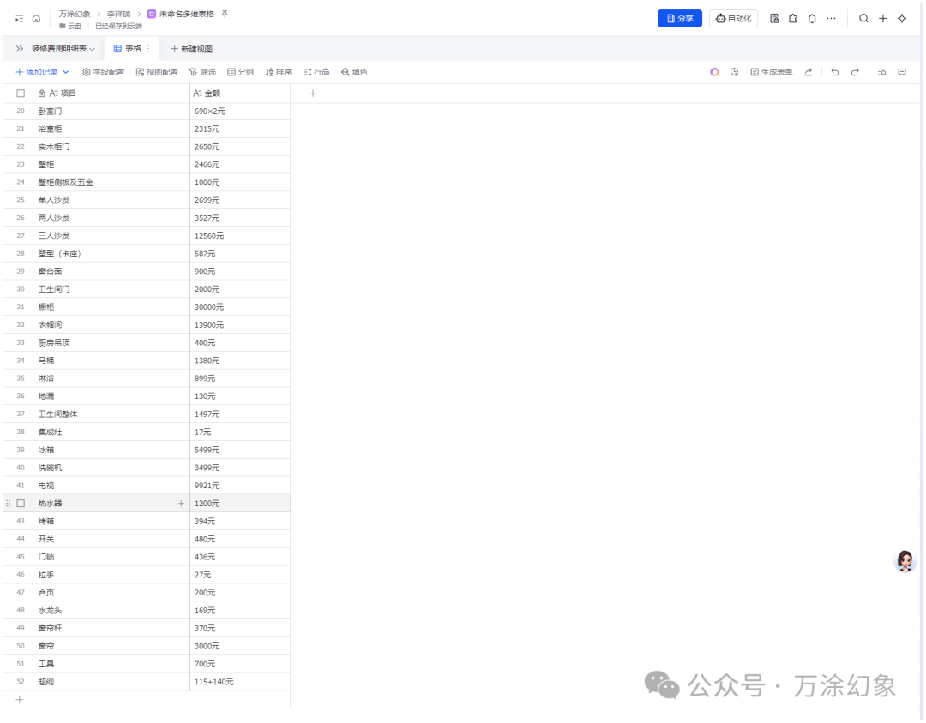The width and height of the screenshot is (926, 723).
Task: Add a new row at table bottom
Action: point(20,699)
